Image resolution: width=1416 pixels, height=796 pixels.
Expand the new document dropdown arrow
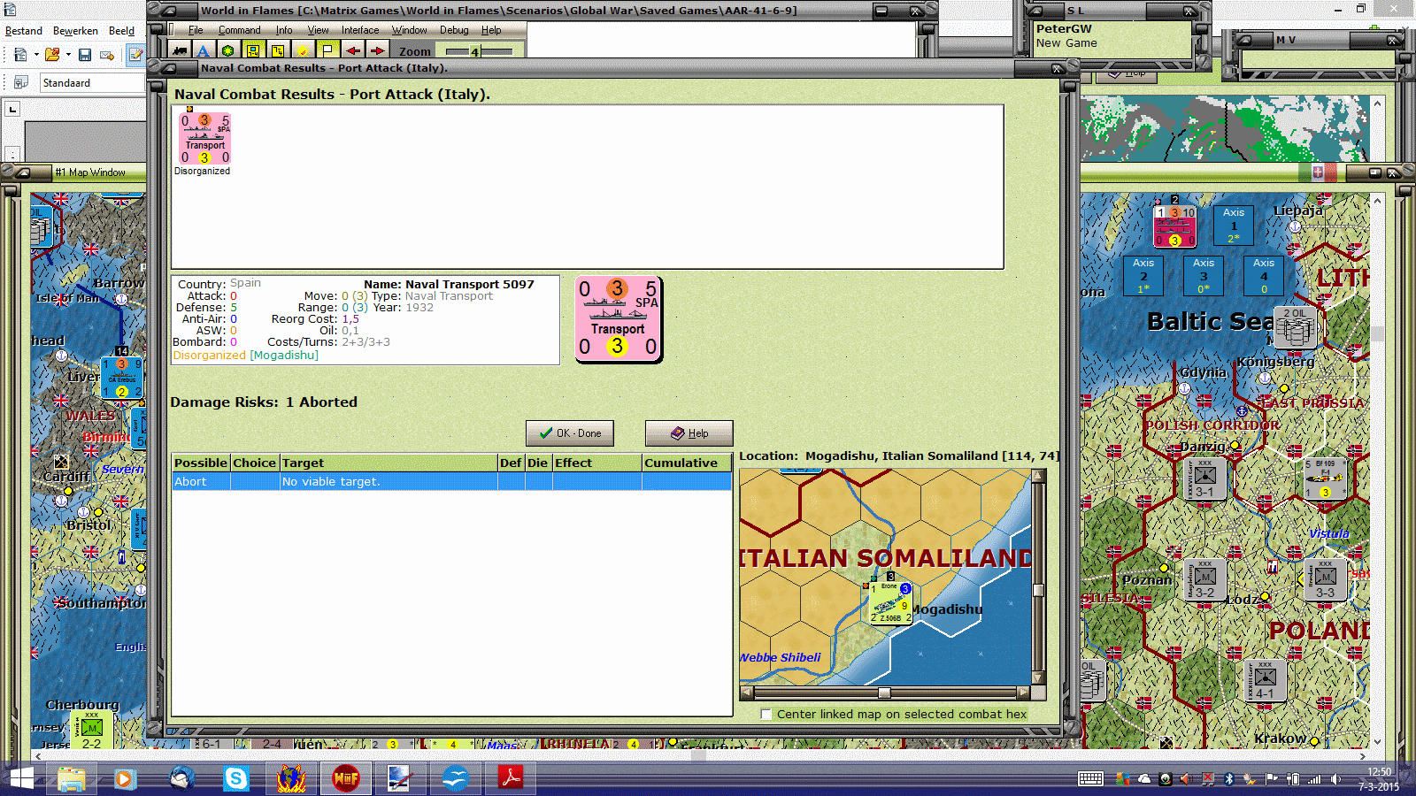36,55
